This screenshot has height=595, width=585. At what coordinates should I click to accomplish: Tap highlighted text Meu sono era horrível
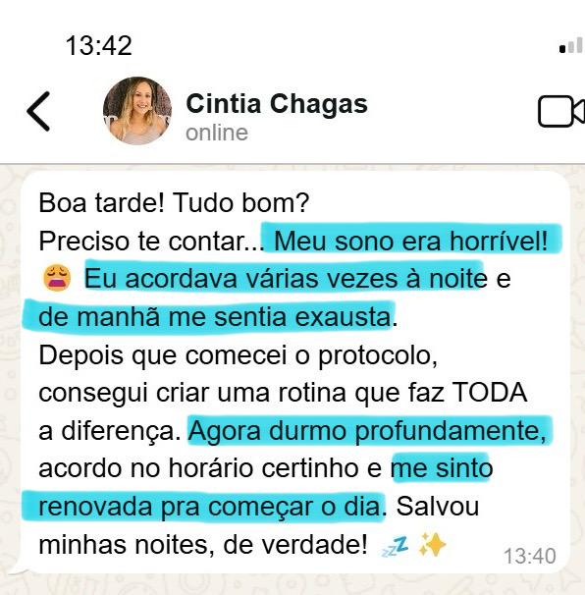(x=410, y=241)
